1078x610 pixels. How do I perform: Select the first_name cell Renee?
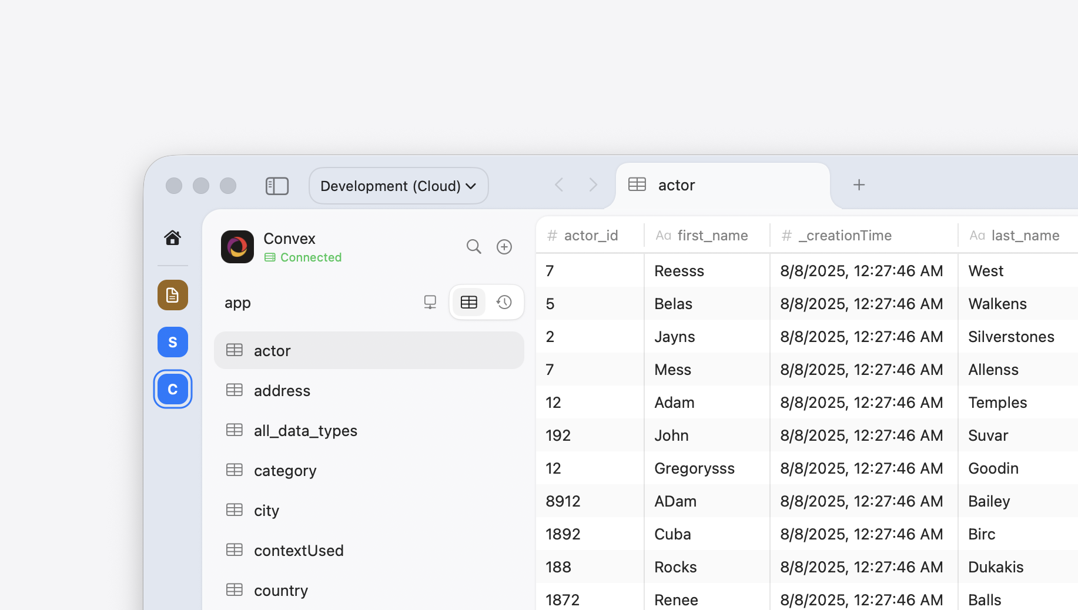coord(707,597)
